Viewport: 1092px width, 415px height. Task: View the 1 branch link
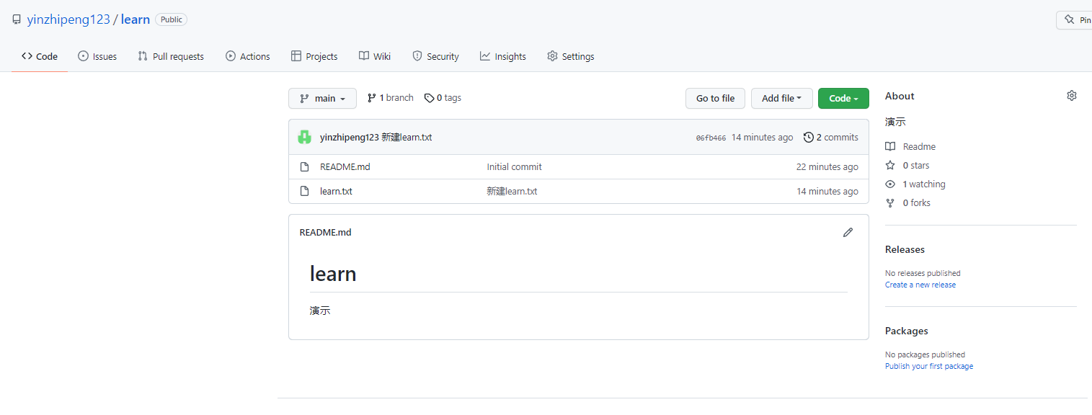391,98
